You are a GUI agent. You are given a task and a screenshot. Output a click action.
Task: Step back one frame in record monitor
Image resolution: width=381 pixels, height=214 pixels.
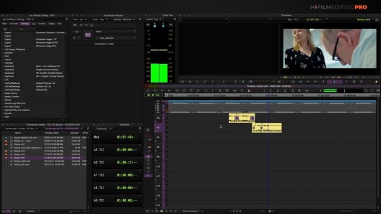[x=308, y=82]
